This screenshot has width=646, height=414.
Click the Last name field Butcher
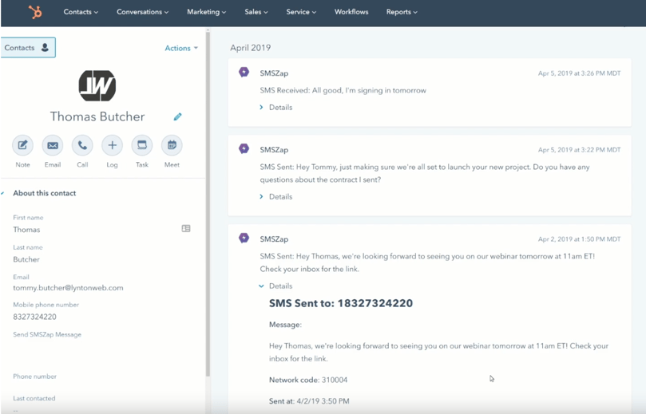pos(26,260)
